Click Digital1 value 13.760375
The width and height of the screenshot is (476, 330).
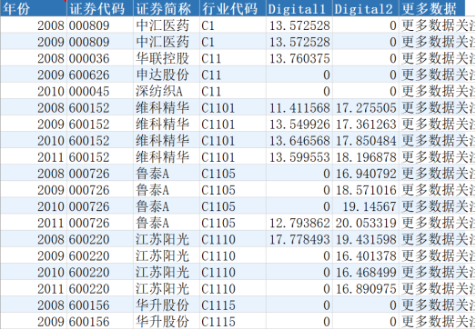[299, 58]
